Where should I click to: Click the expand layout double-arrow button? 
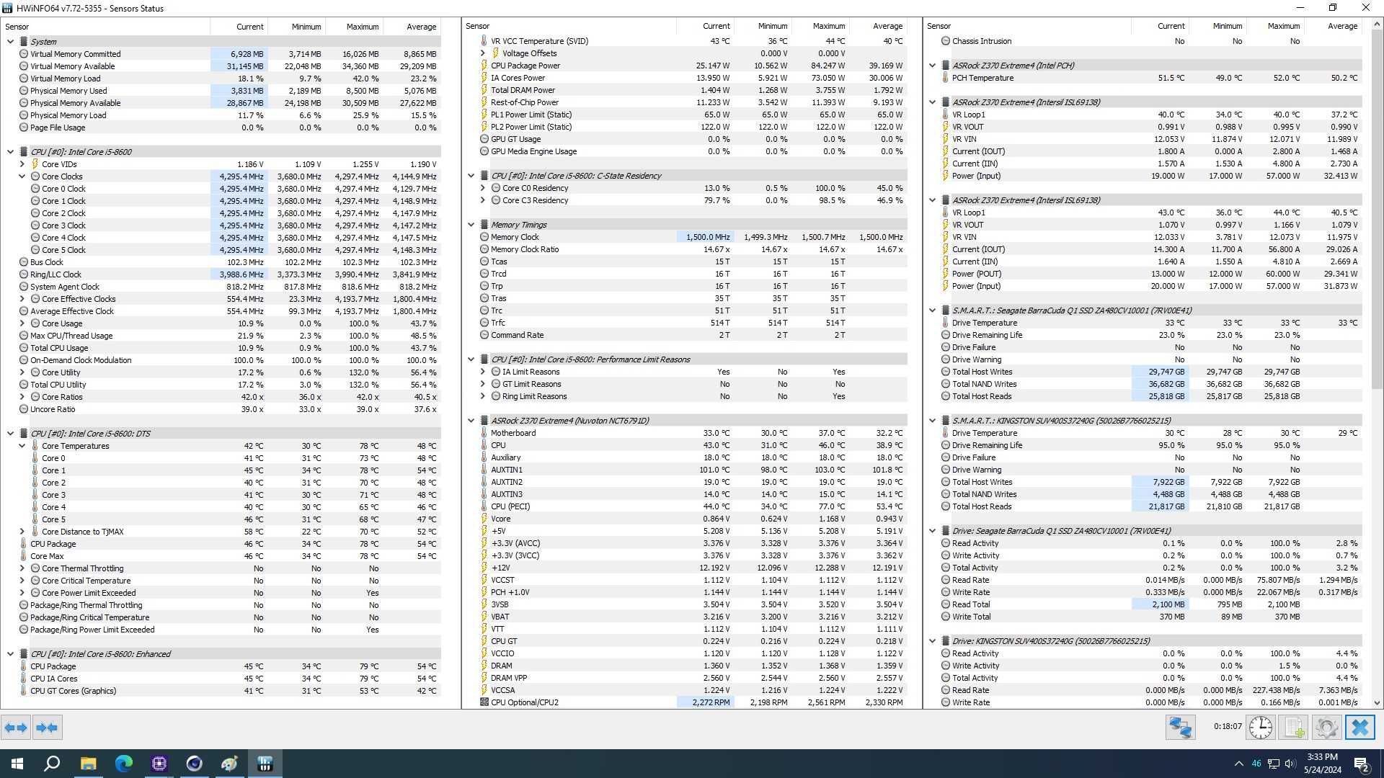click(x=16, y=728)
